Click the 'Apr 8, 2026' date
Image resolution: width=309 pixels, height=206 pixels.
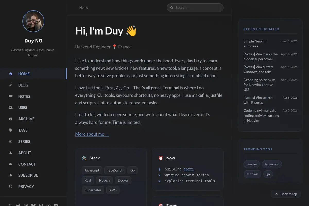pos(290,98)
